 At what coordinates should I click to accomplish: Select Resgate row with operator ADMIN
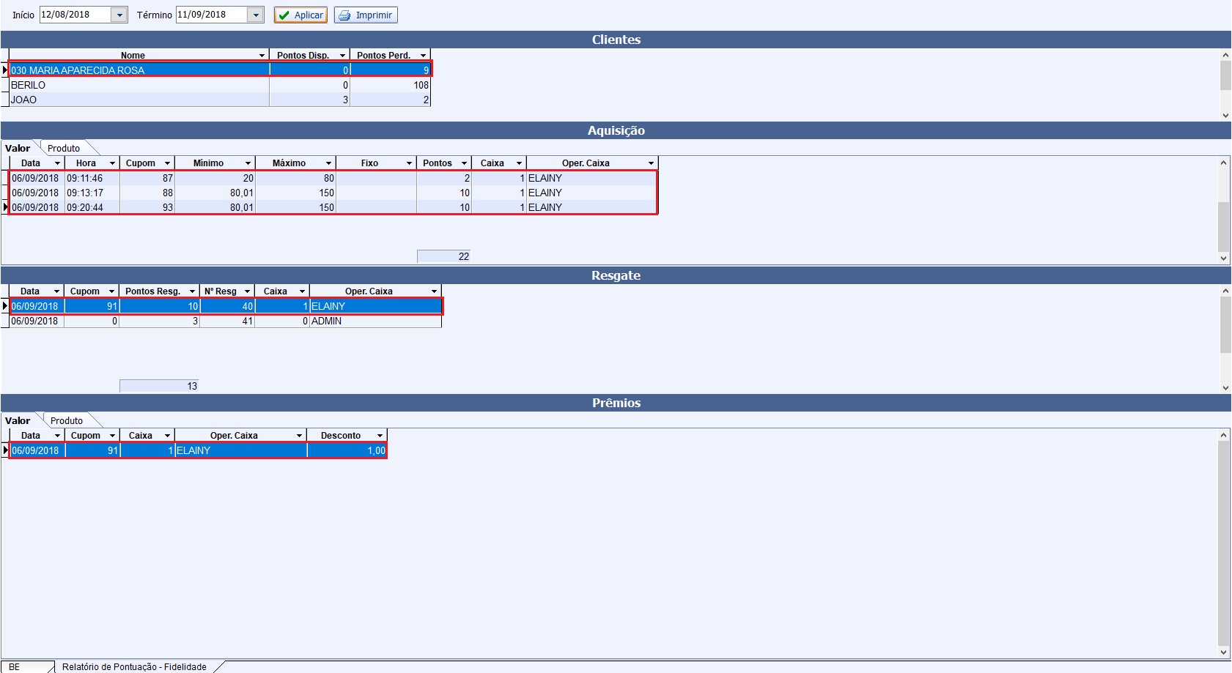click(x=226, y=321)
